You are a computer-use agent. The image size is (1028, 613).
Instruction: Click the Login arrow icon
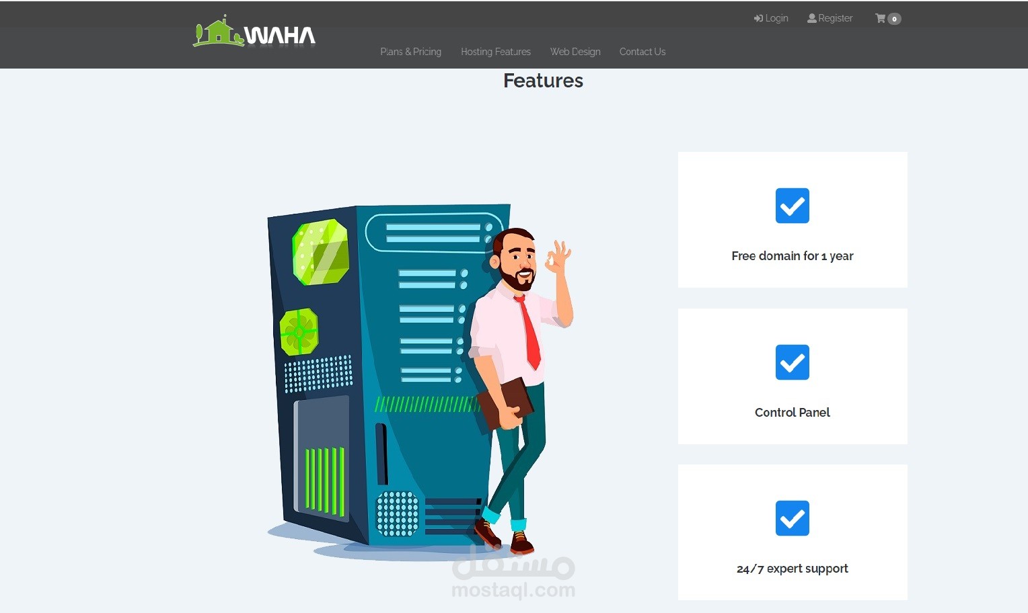(758, 18)
